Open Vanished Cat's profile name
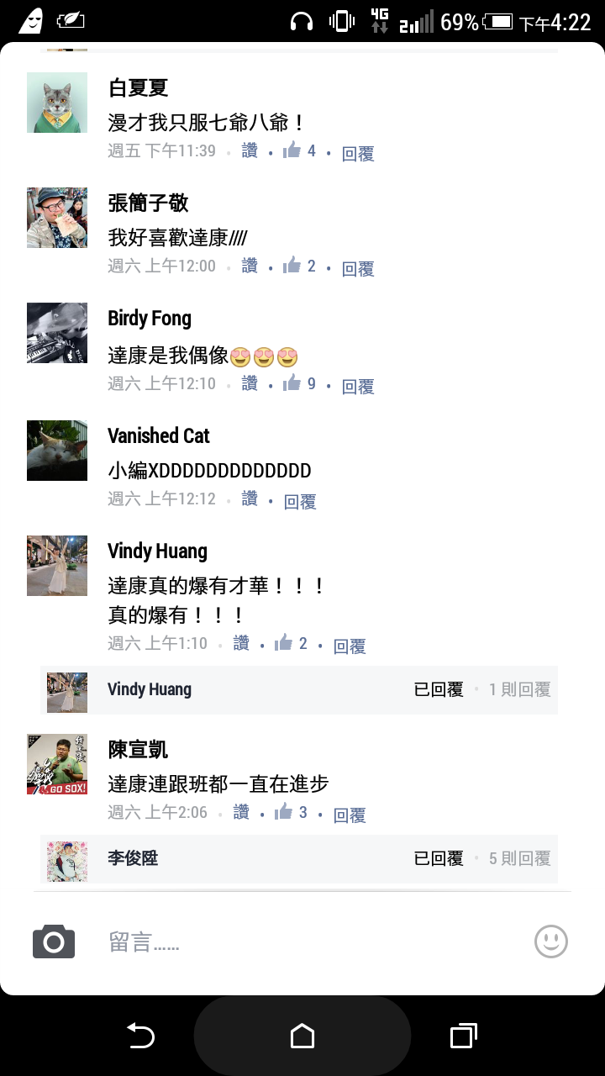The width and height of the screenshot is (605, 1076). (159, 435)
